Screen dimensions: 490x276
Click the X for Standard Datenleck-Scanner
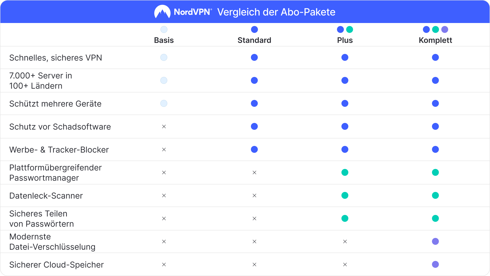pos(254,195)
